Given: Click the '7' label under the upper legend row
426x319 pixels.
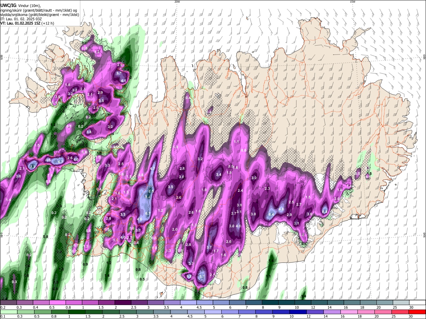Looking at the screenshot, I should click(246, 307).
